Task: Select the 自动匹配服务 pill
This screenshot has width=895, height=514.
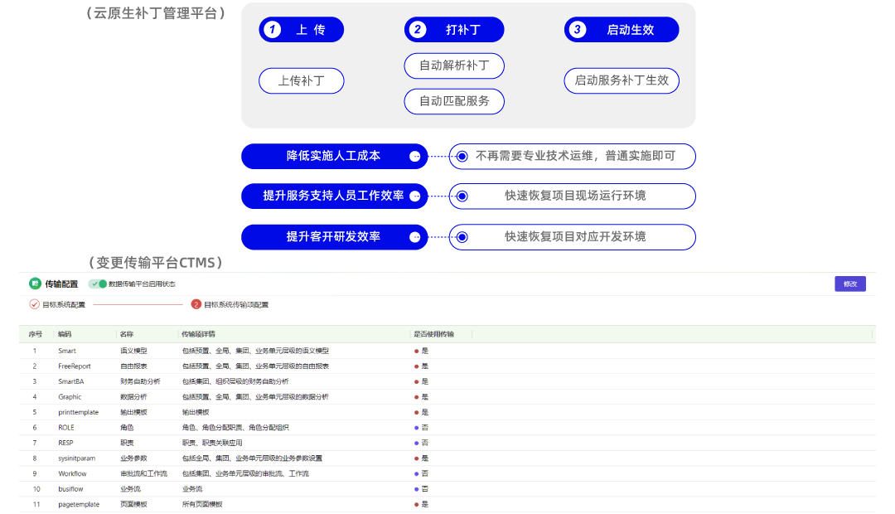Action: coord(454,101)
